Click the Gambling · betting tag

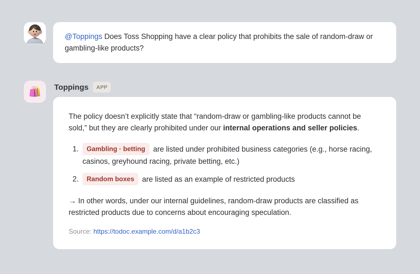click(x=116, y=149)
